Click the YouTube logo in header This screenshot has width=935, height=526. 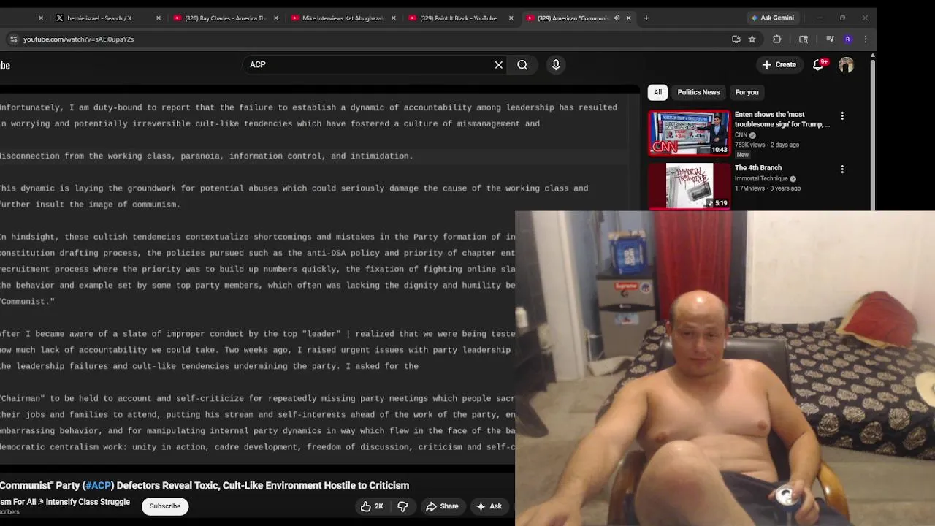pos(5,65)
